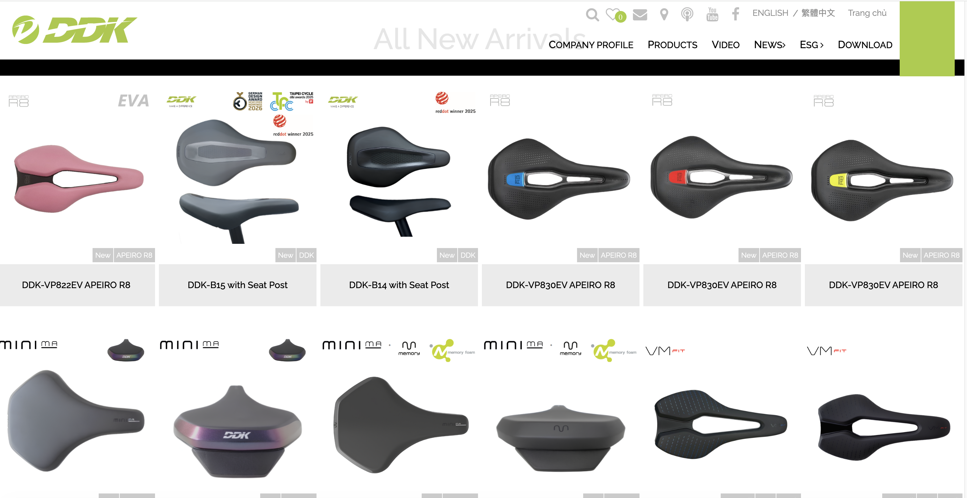The height and width of the screenshot is (498, 967).
Task: Click the EVA logo on the pink saddle card
Action: [x=134, y=101]
